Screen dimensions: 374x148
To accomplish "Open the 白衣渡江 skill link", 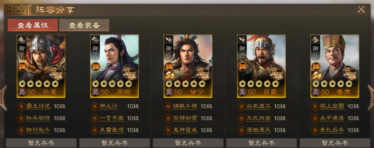I will point(258,106).
